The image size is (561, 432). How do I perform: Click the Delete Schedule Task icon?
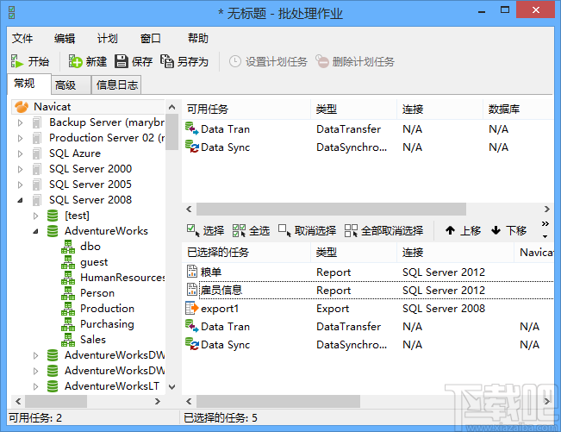click(322, 61)
